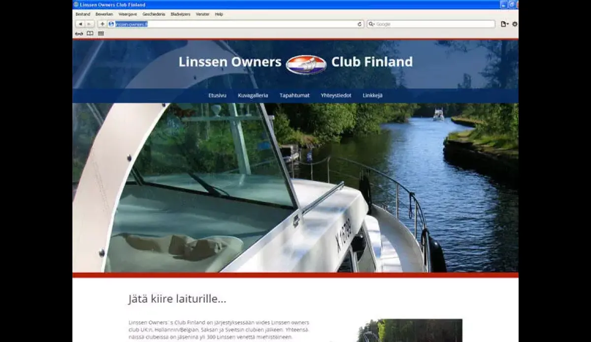Image resolution: width=591 pixels, height=342 pixels.
Task: Go back with the Back arrow button
Action: tap(80, 24)
